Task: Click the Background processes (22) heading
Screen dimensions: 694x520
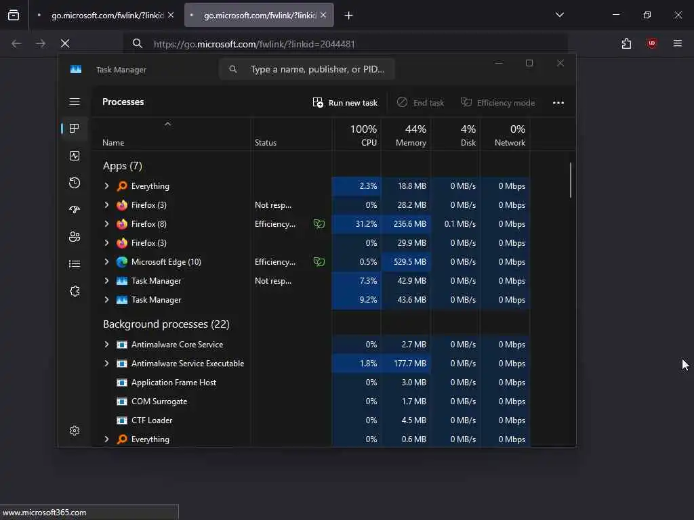Action: (166, 324)
